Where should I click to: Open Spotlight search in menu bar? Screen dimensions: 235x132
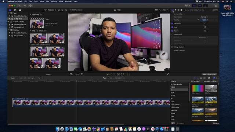click(x=227, y=1)
